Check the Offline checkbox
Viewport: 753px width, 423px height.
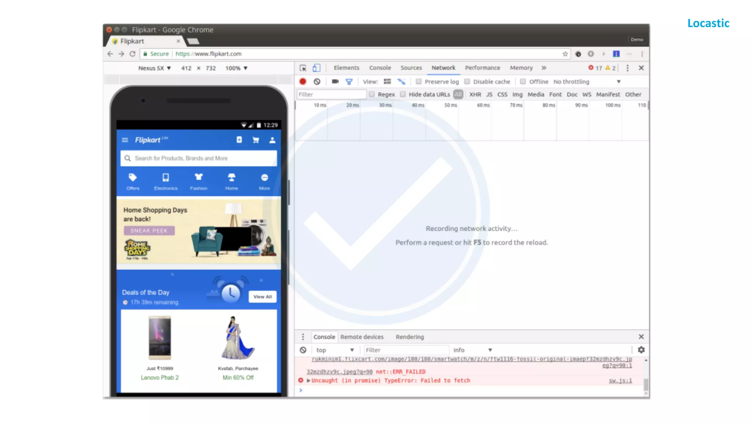tap(523, 82)
